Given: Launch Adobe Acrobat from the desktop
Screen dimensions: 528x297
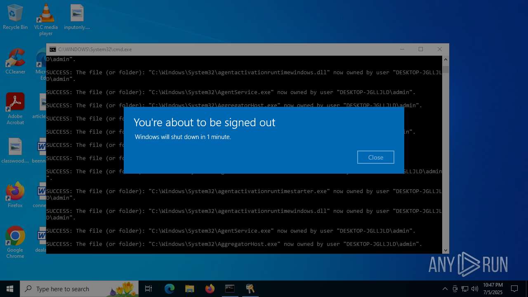Looking at the screenshot, I should (15, 109).
